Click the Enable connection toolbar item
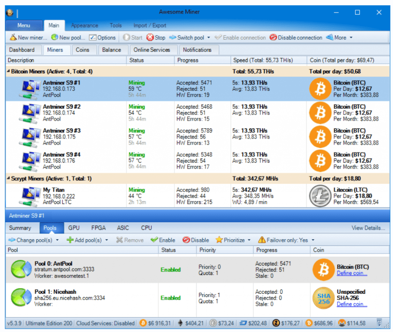The image size is (393, 332). click(240, 38)
